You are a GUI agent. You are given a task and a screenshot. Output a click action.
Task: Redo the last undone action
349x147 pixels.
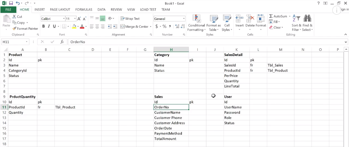coord(27,3)
